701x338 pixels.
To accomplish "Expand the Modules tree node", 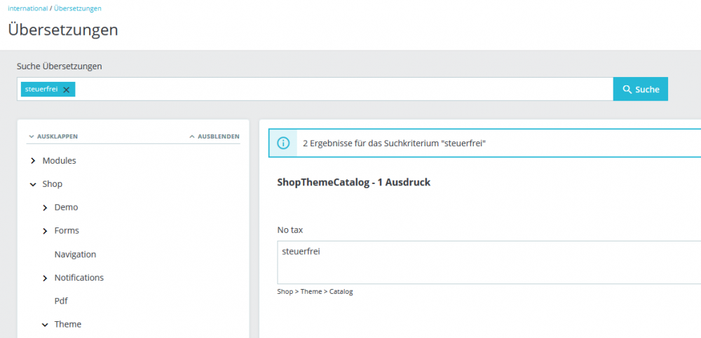I will 33,161.
